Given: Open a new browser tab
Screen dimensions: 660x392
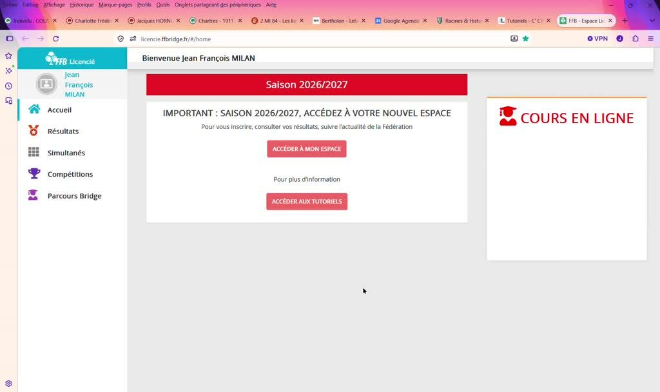Looking at the screenshot, I should pyautogui.click(x=625, y=21).
